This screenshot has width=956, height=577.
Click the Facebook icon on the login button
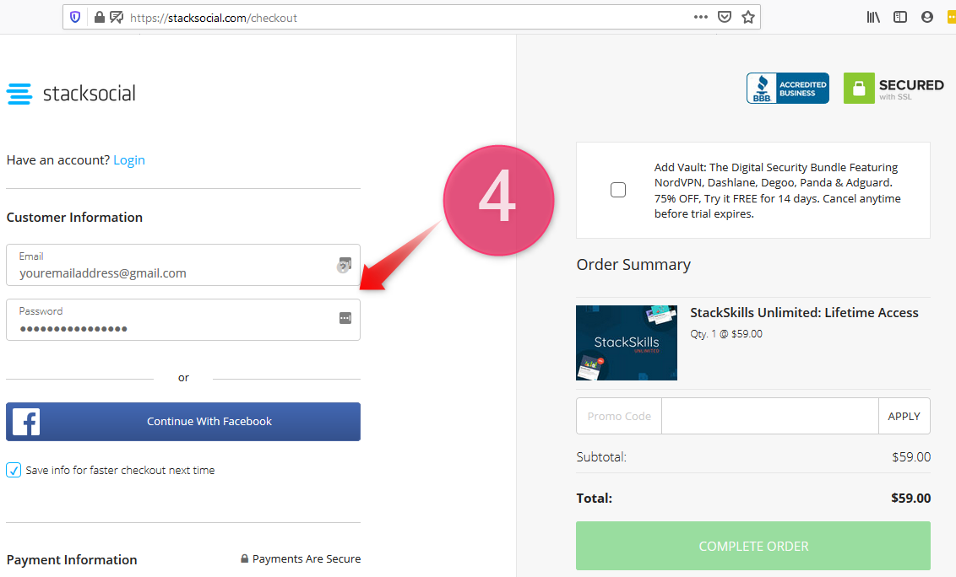click(24, 422)
